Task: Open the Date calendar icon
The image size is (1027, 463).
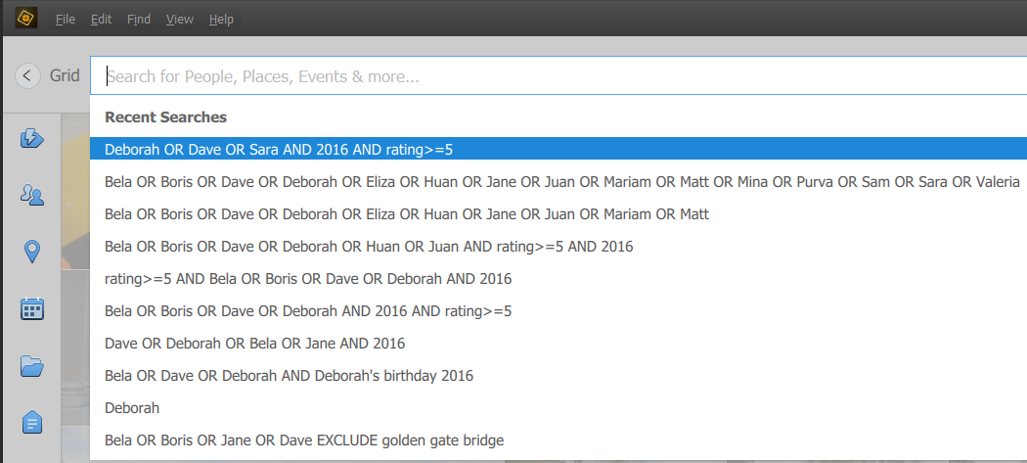Action: coord(32,309)
